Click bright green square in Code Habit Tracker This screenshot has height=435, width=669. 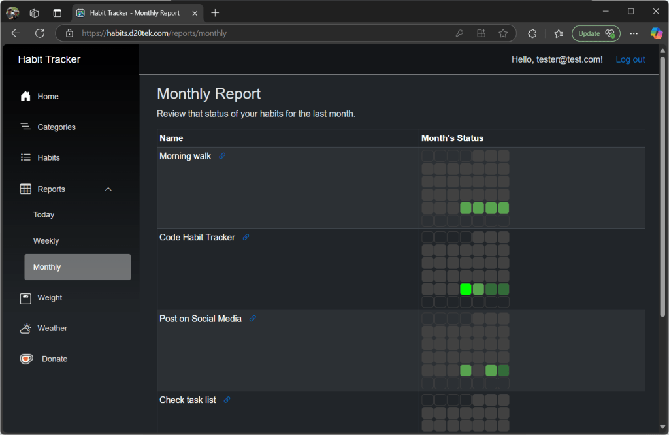(466, 289)
